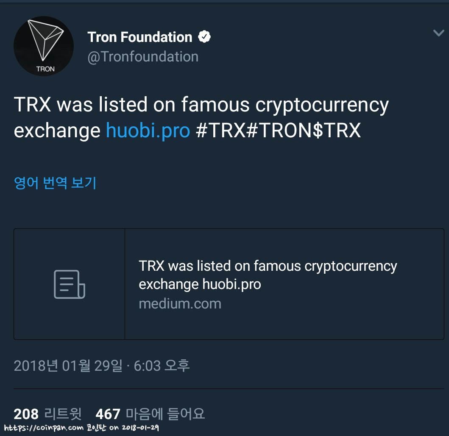Click the retweet count of 208
449x436 pixels.
(x=25, y=414)
